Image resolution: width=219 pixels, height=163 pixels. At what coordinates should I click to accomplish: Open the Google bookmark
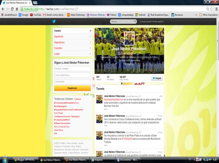pyautogui.click(x=23, y=15)
